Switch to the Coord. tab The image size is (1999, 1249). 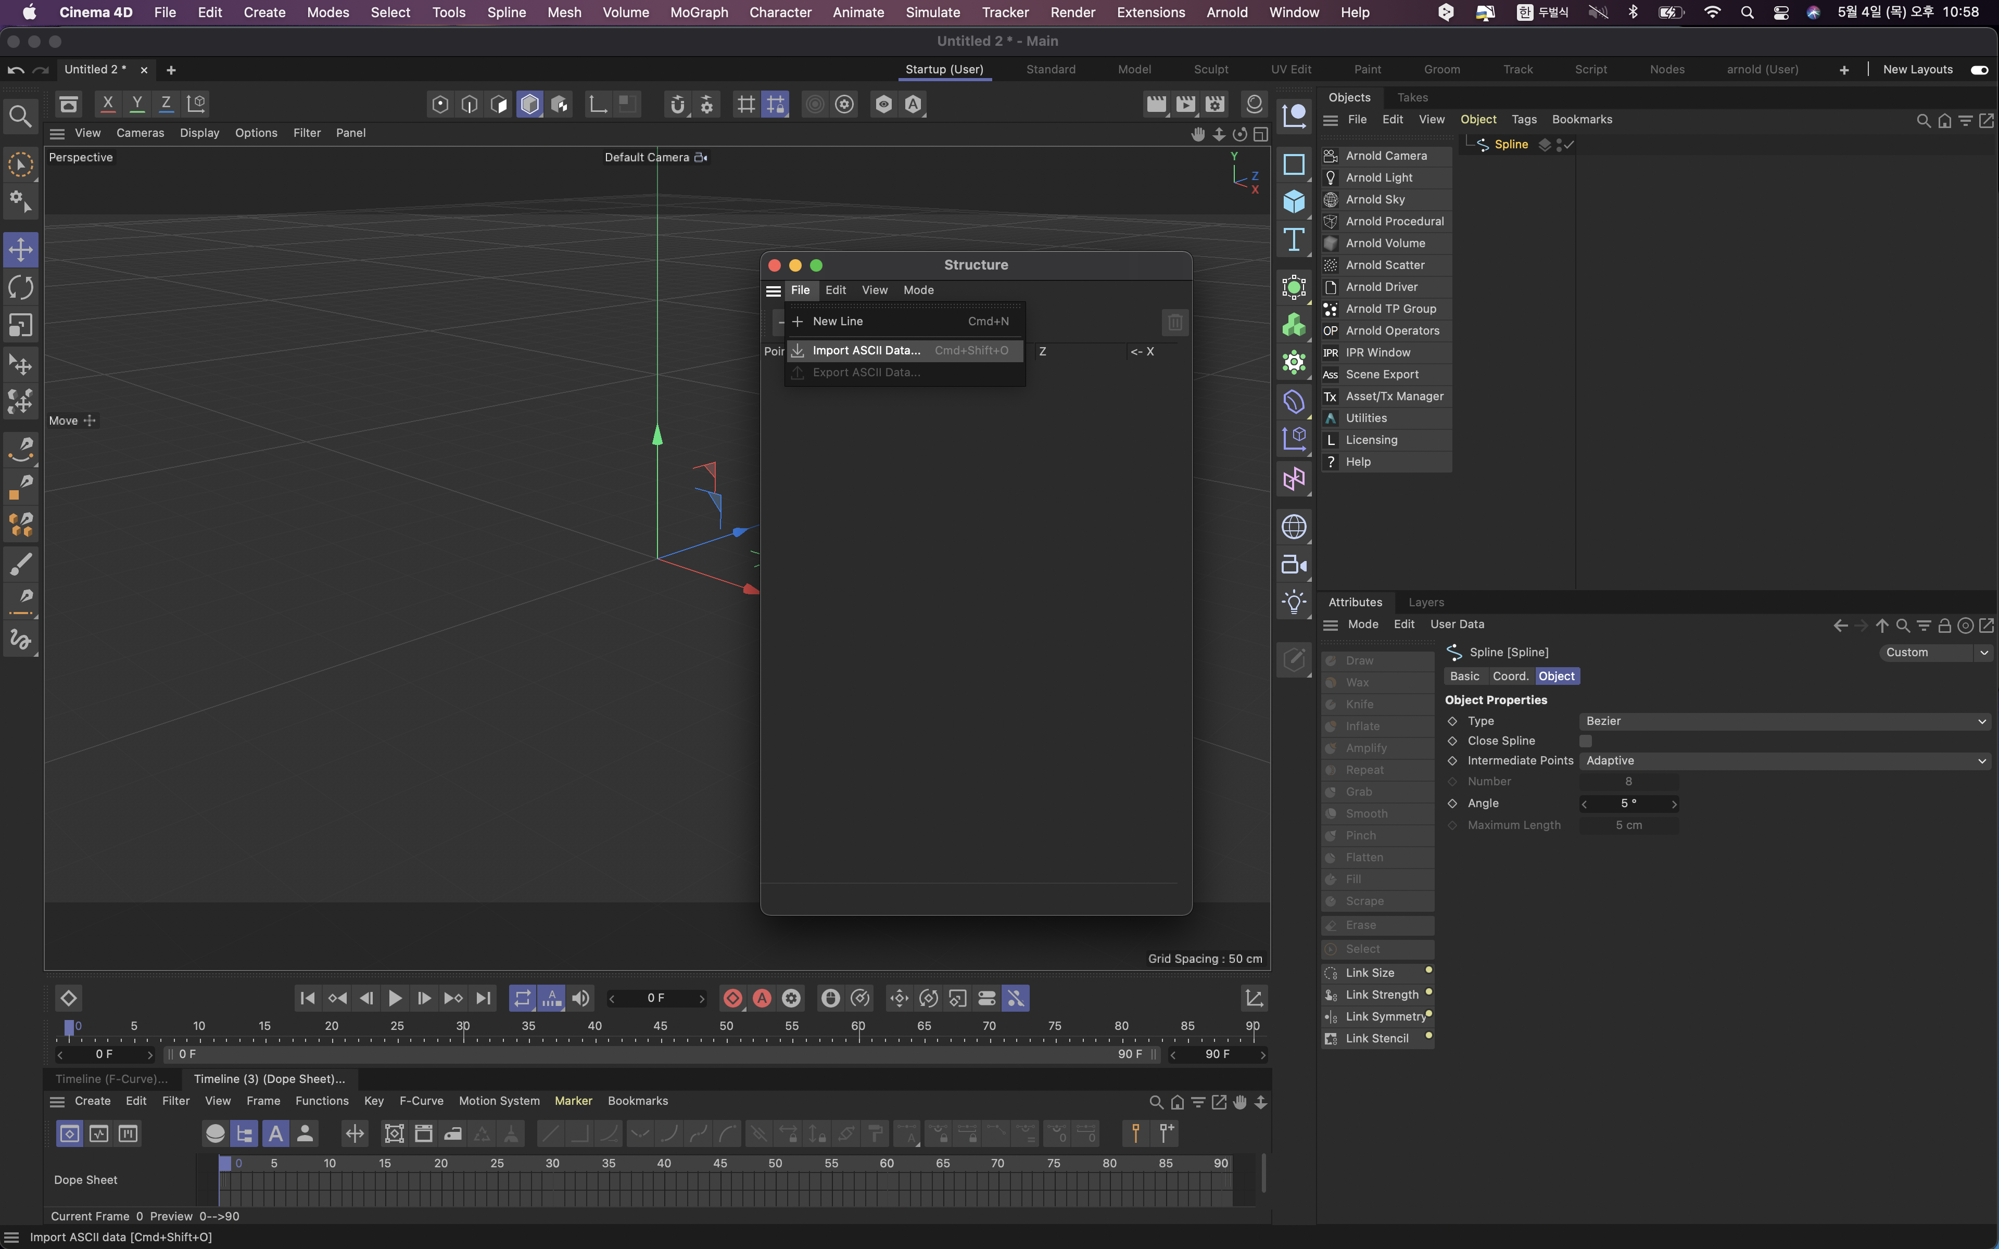pyautogui.click(x=1510, y=676)
